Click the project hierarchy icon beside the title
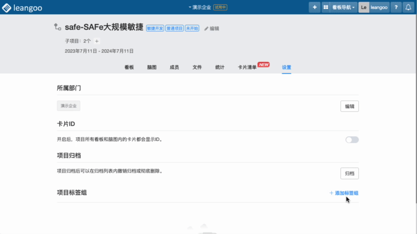 pyautogui.click(x=58, y=27)
